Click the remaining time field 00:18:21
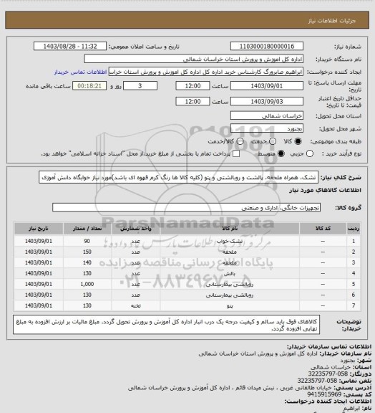The height and width of the screenshot is (413, 375). 89,86
